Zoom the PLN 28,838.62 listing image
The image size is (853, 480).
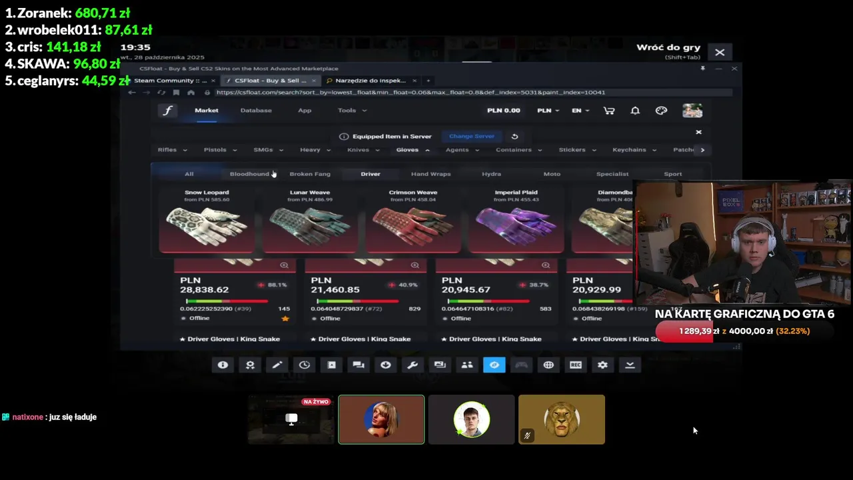pos(284,265)
